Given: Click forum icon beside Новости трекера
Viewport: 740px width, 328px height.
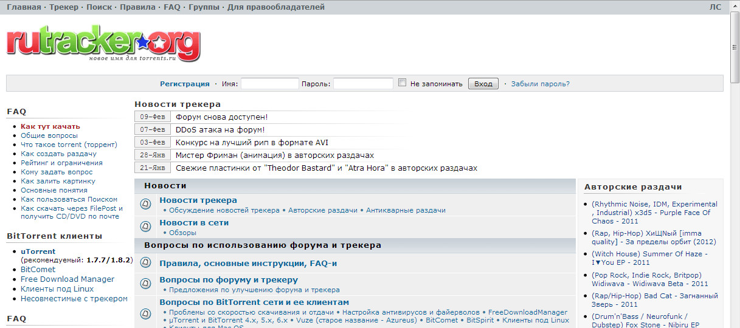Looking at the screenshot, I should pyautogui.click(x=146, y=204).
